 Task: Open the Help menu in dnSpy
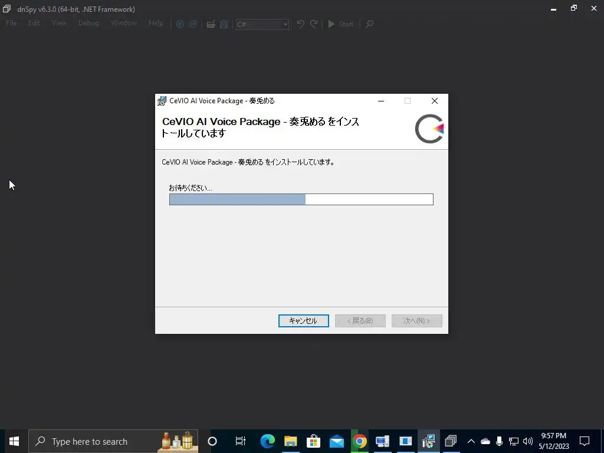pos(156,23)
